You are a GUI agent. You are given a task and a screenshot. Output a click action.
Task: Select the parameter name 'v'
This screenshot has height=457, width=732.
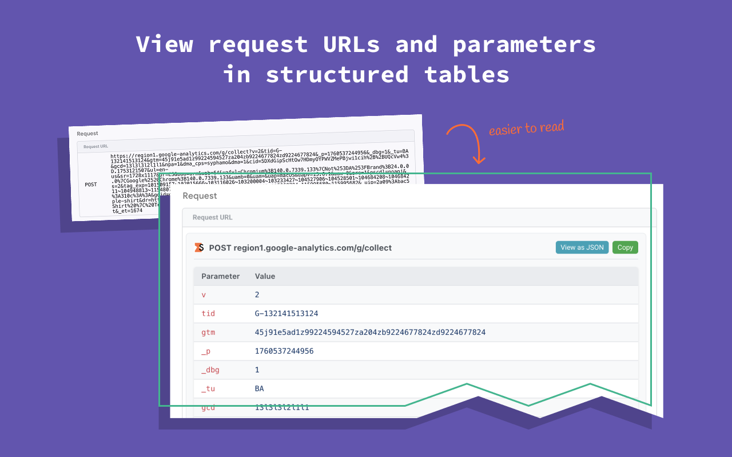[204, 295]
